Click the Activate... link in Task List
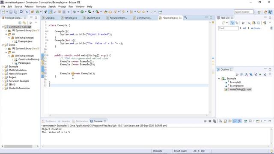274x154 pixels. click(256, 28)
